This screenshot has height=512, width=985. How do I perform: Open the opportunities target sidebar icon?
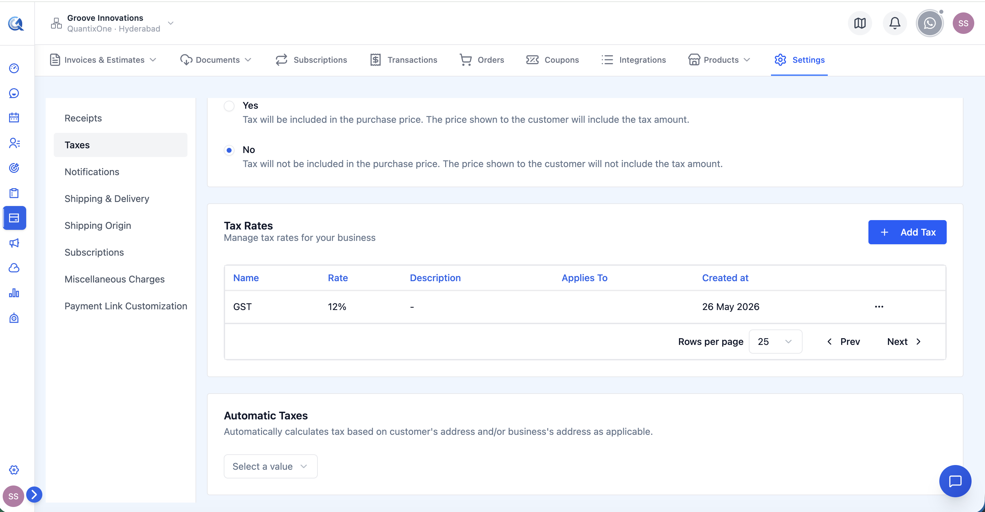(x=14, y=168)
